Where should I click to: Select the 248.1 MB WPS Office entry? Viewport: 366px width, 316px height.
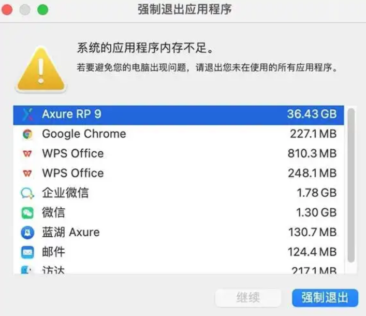179,174
